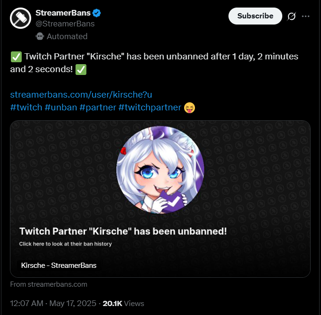This screenshot has width=321, height=315.
Task: Click the "Kirsche - StreamerBans" card label
Action: pos(59,265)
